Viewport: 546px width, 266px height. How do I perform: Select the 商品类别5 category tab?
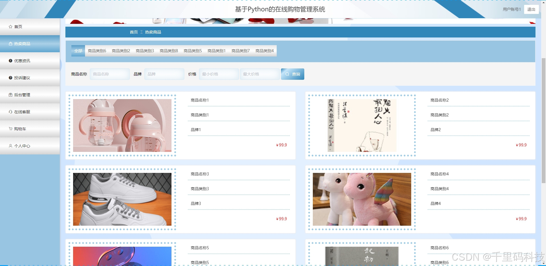coord(193,51)
